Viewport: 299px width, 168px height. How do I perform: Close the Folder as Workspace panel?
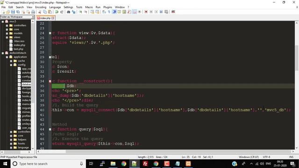point(33,17)
